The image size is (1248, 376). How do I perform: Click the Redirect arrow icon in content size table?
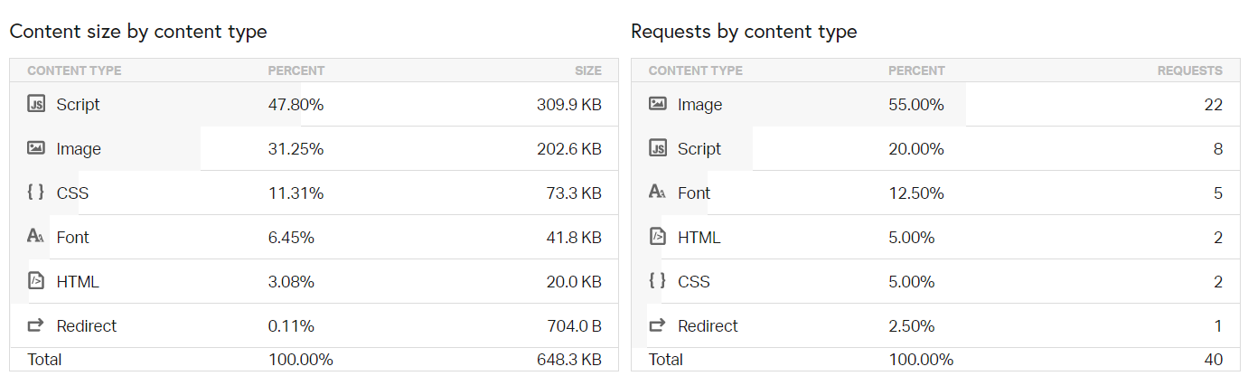point(36,325)
